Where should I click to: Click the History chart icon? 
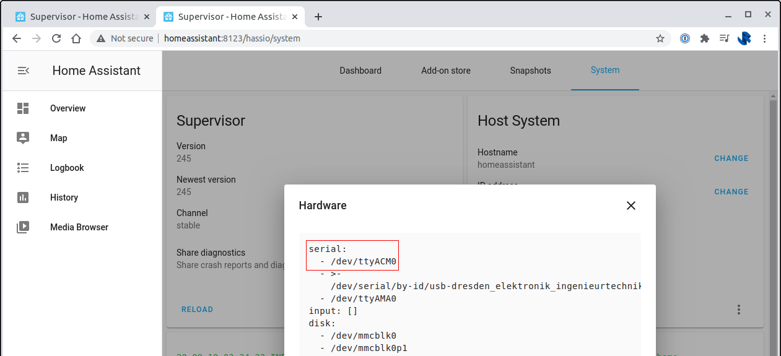pyautogui.click(x=23, y=198)
